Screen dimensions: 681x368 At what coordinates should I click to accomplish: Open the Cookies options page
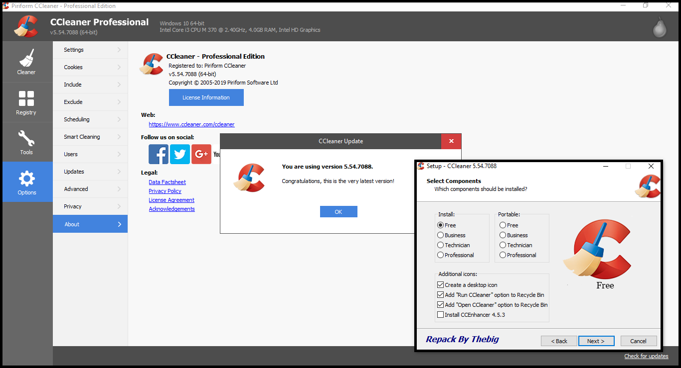click(90, 67)
